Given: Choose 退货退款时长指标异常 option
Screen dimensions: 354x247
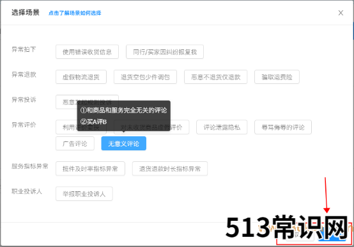Looking at the screenshot, I should point(170,168).
